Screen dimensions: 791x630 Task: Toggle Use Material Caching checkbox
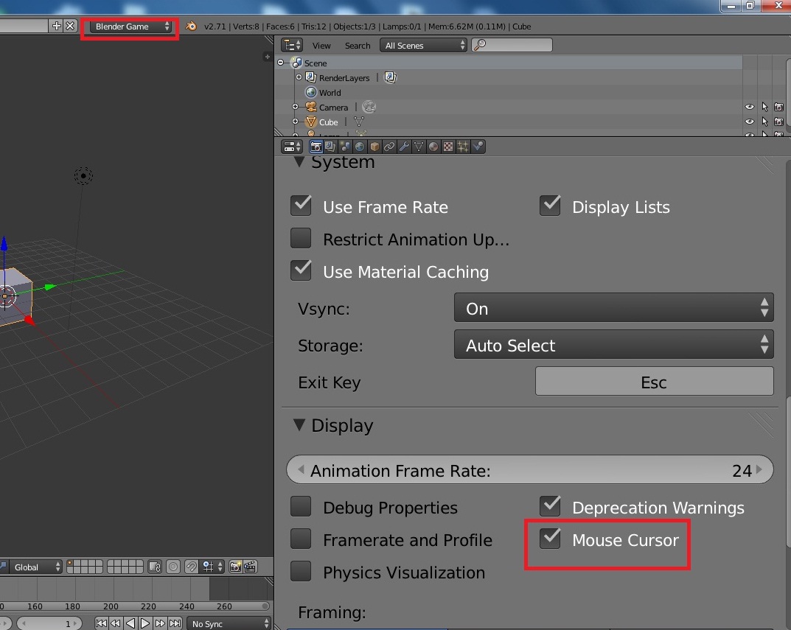[x=301, y=270]
